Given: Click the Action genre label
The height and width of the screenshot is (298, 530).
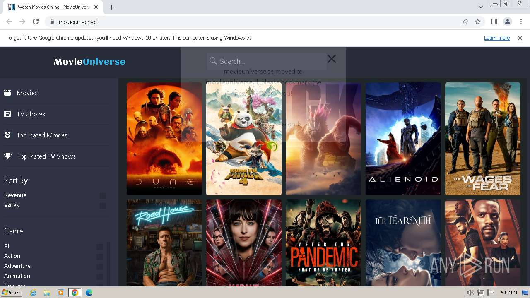Looking at the screenshot, I should coord(12,256).
